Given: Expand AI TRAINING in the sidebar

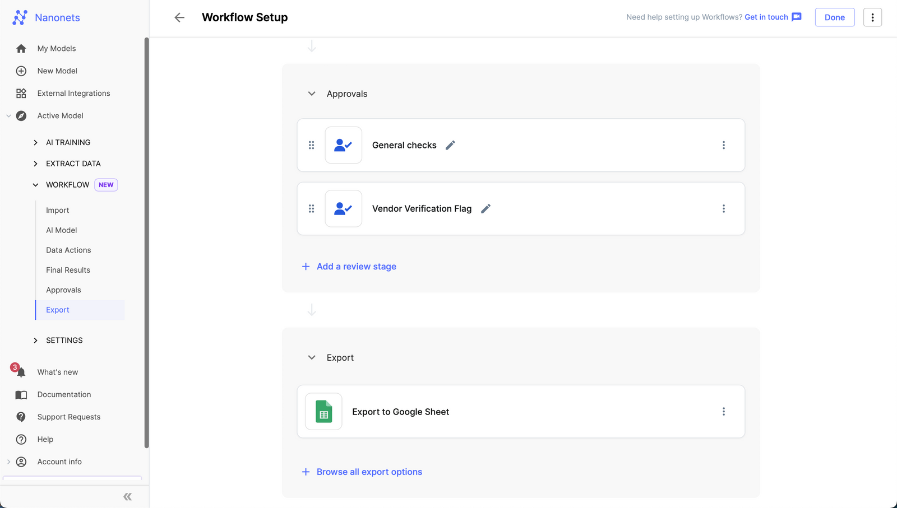Looking at the screenshot, I should click(36, 142).
